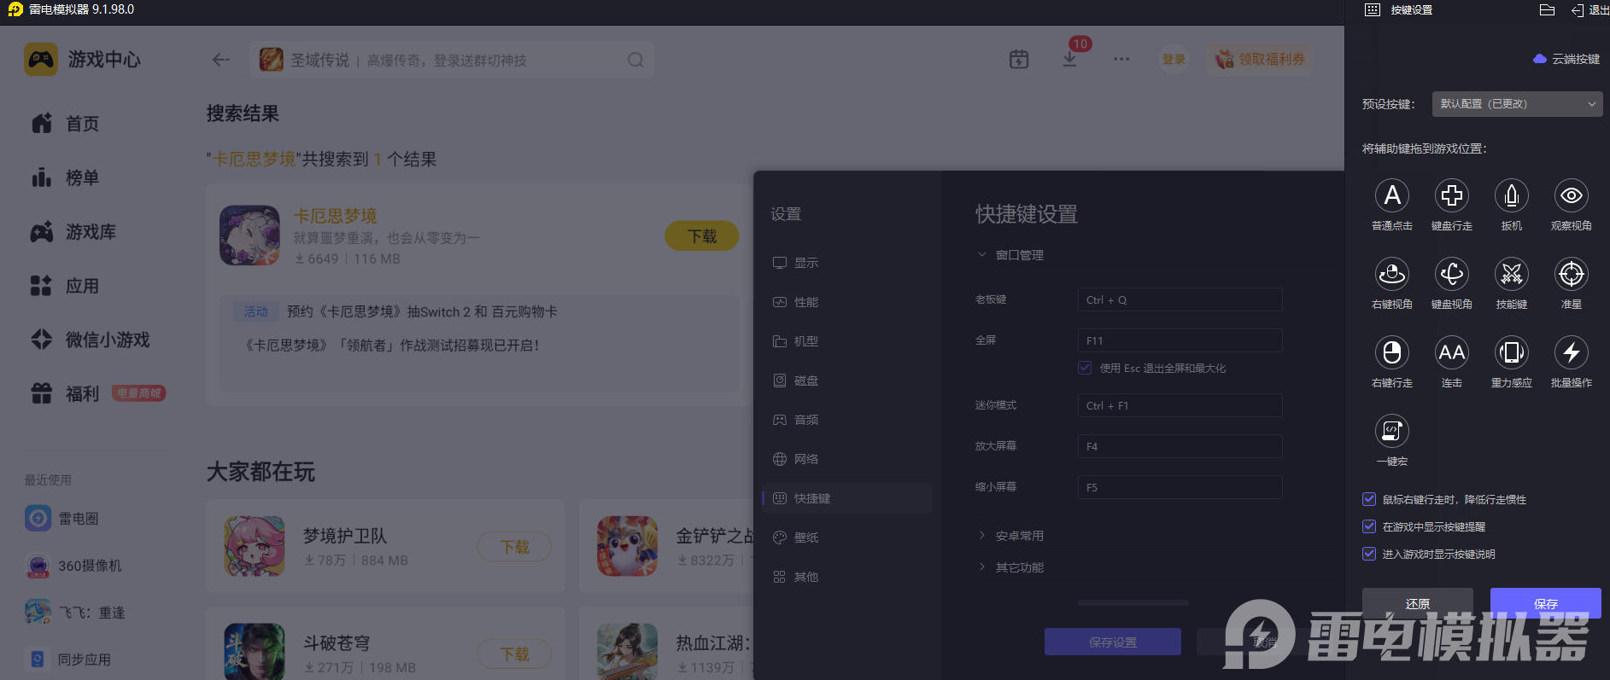Screen dimensions: 1610x680
Task: Click the 老板键 shortcut field
Action: pyautogui.click(x=1180, y=299)
